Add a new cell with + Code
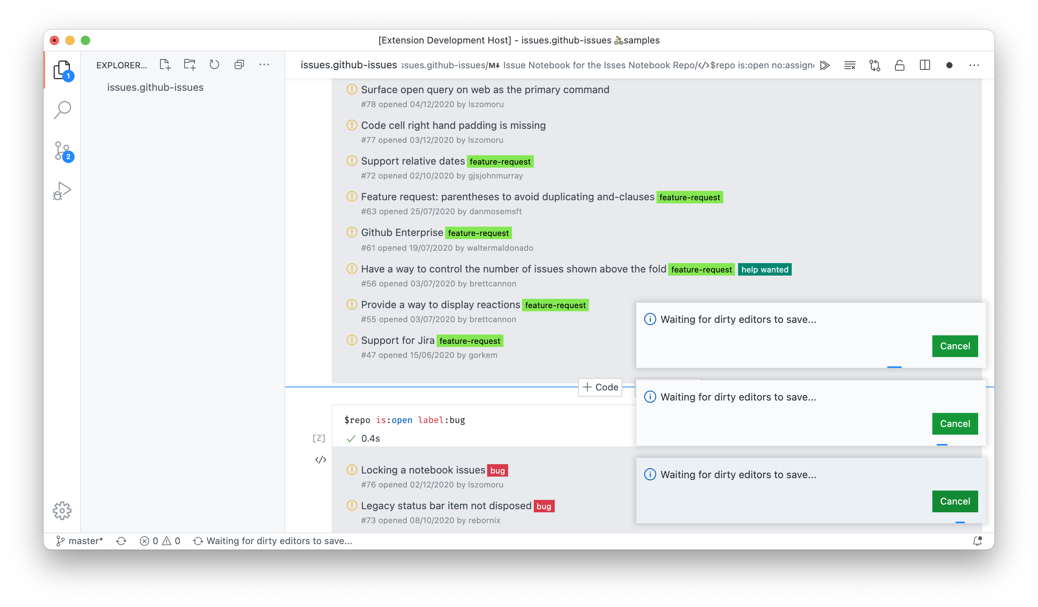The image size is (1038, 607). coord(600,387)
